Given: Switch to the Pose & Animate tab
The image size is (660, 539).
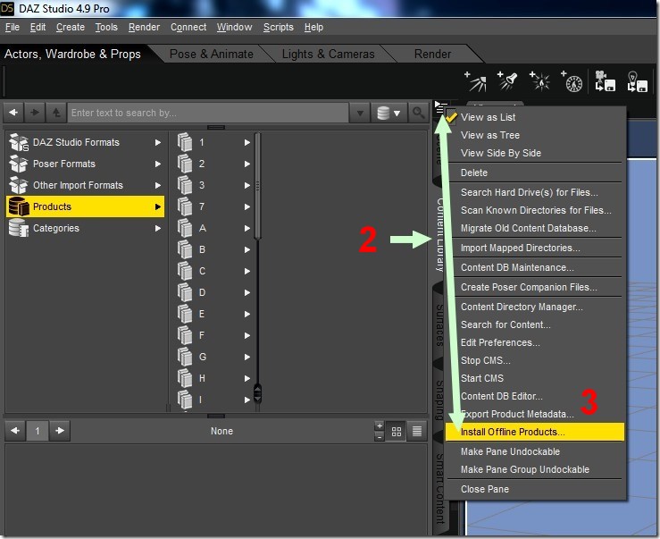Looking at the screenshot, I should pyautogui.click(x=212, y=54).
